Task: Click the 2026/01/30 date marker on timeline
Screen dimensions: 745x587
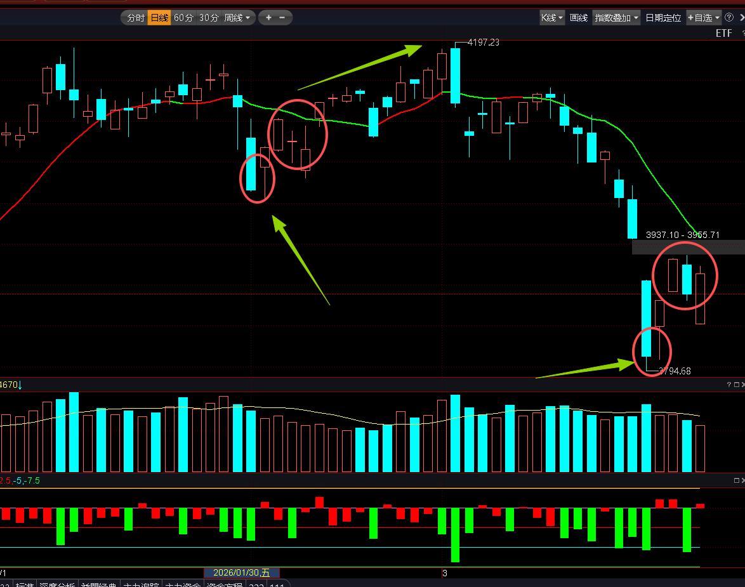Action: point(241,572)
